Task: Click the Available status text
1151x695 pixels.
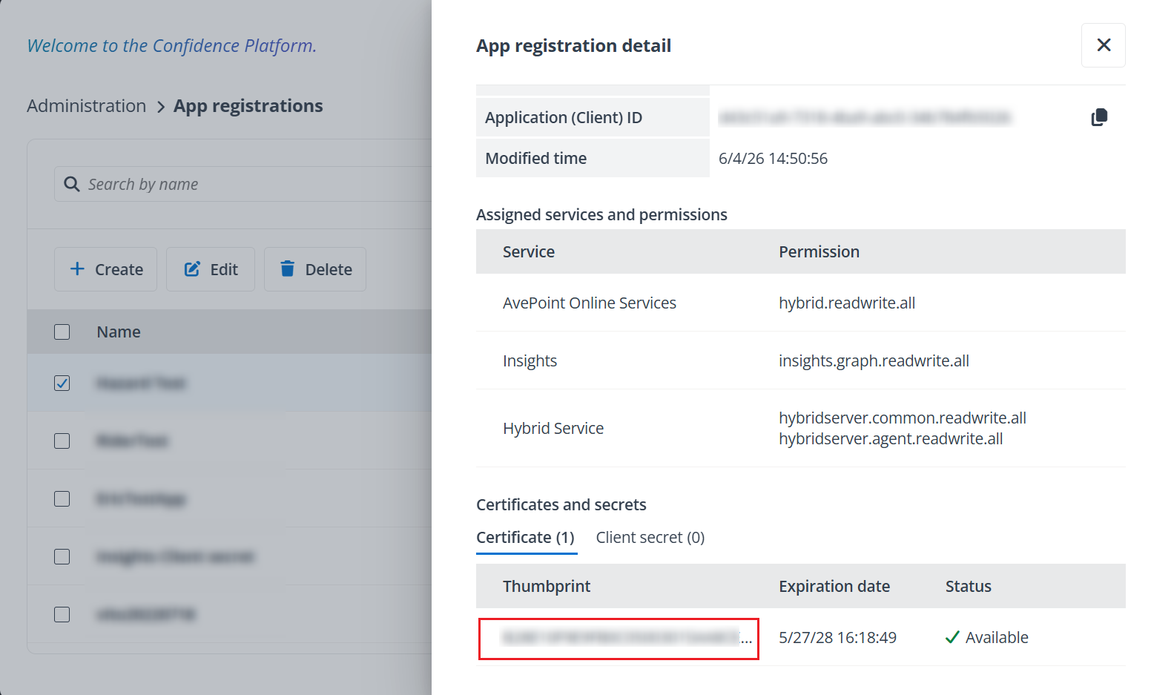Action: (x=997, y=637)
